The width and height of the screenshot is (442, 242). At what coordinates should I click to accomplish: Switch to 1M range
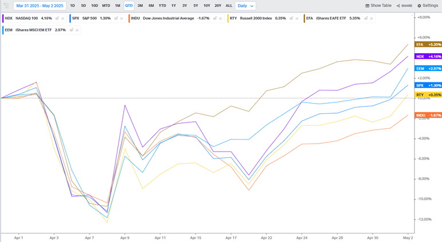tap(118, 6)
